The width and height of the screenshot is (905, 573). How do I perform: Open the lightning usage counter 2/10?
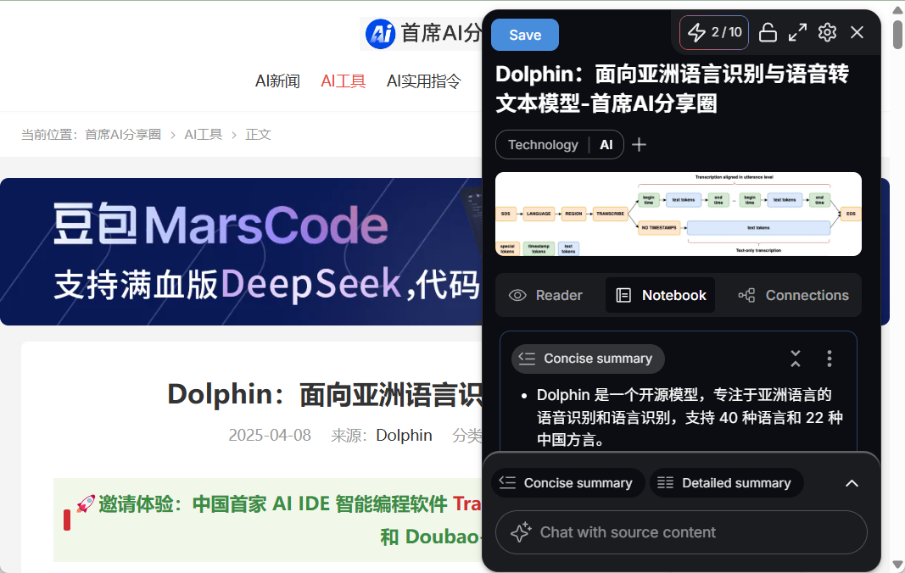coord(714,32)
